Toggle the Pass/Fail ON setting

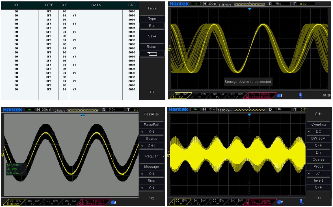(x=152, y=132)
